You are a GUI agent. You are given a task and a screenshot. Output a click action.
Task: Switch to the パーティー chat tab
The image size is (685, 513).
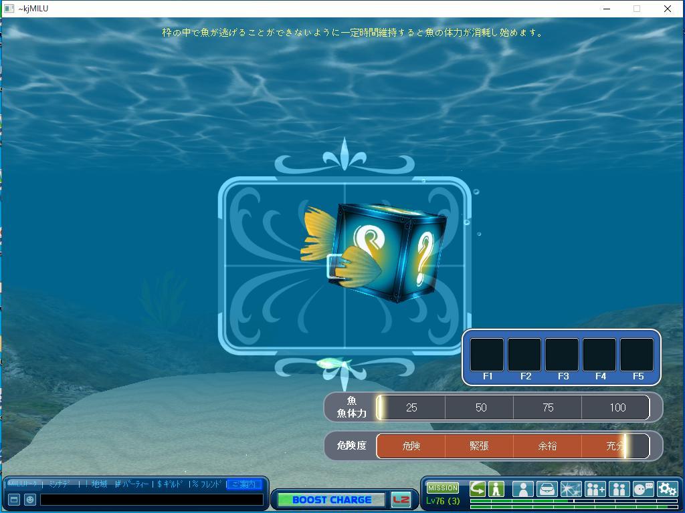point(134,484)
